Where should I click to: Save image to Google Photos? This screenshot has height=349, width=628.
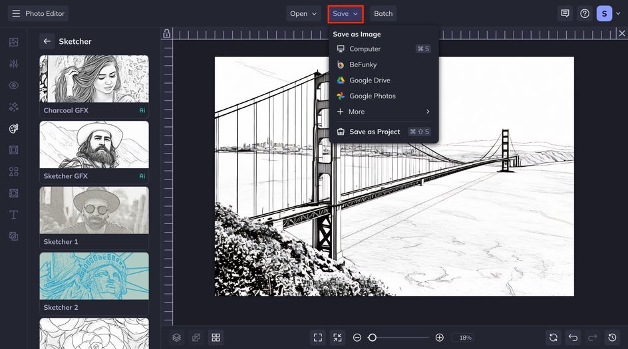click(x=383, y=96)
